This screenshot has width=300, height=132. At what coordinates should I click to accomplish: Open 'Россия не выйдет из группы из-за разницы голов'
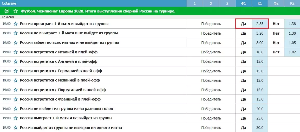click(66, 109)
